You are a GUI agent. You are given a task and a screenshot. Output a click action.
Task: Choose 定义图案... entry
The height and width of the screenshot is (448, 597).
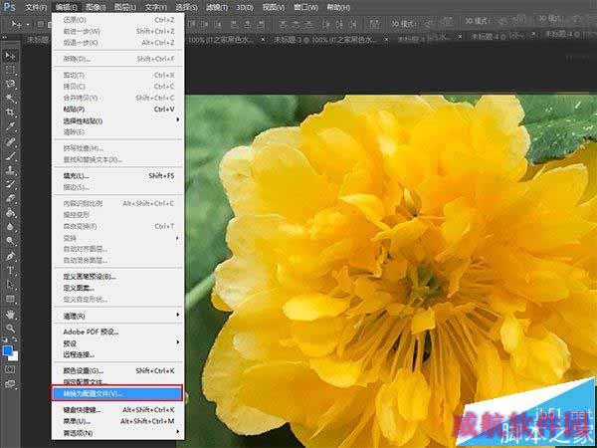pyautogui.click(x=118, y=288)
